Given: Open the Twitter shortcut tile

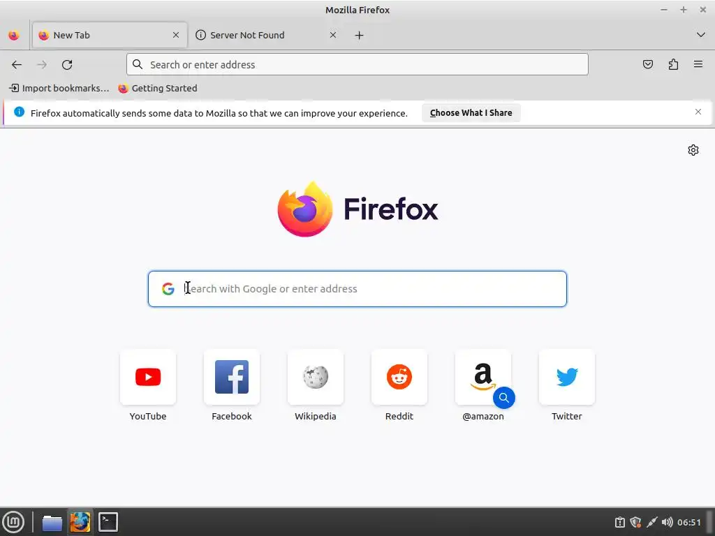Looking at the screenshot, I should [567, 377].
